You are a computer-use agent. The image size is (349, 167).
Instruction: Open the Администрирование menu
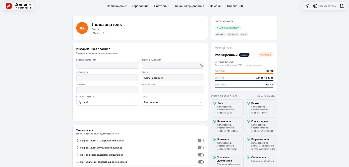click(x=190, y=6)
